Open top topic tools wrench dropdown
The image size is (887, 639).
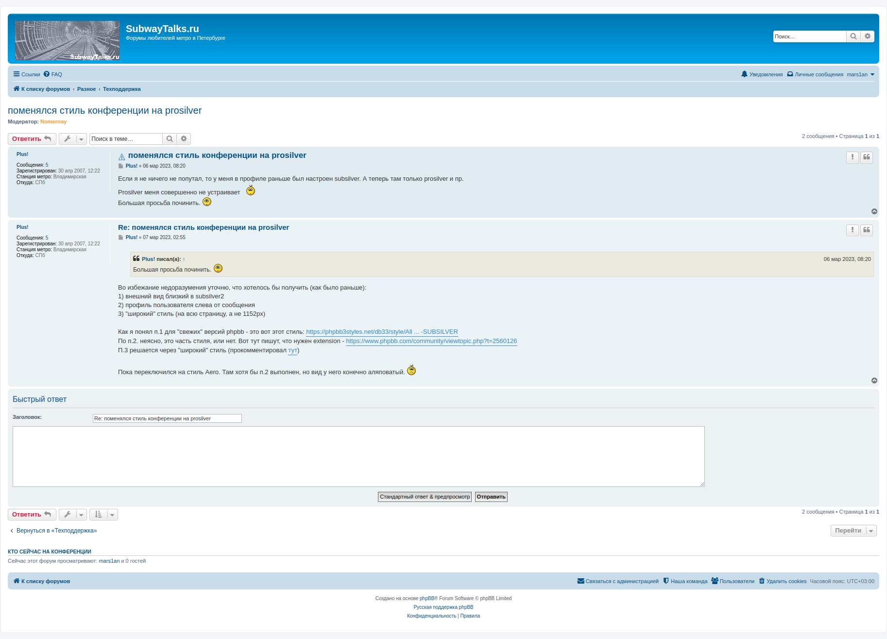[73, 139]
